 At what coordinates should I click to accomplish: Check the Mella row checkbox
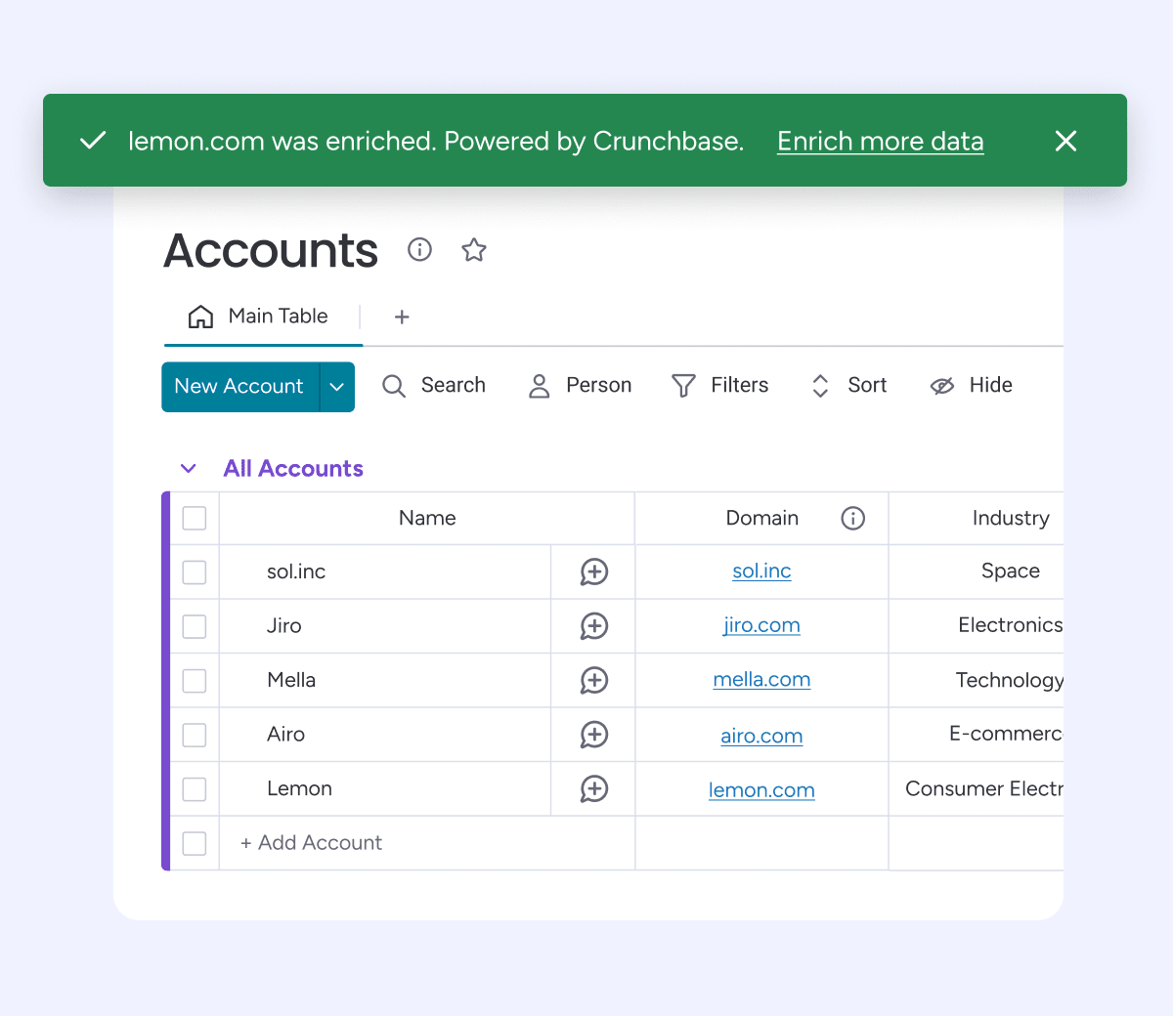tap(195, 680)
